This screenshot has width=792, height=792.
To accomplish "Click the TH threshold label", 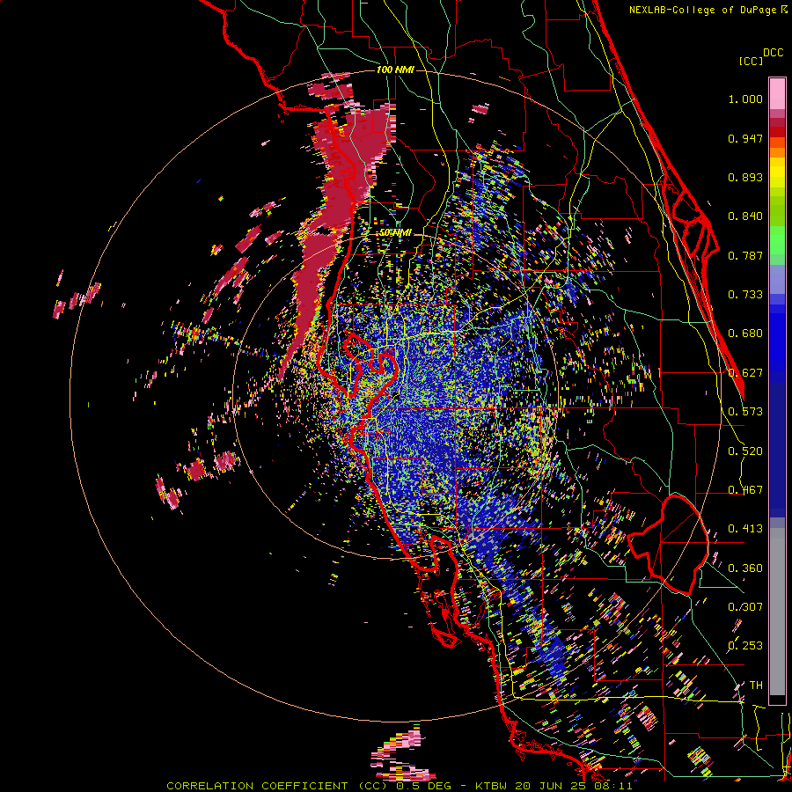I will point(756,686).
